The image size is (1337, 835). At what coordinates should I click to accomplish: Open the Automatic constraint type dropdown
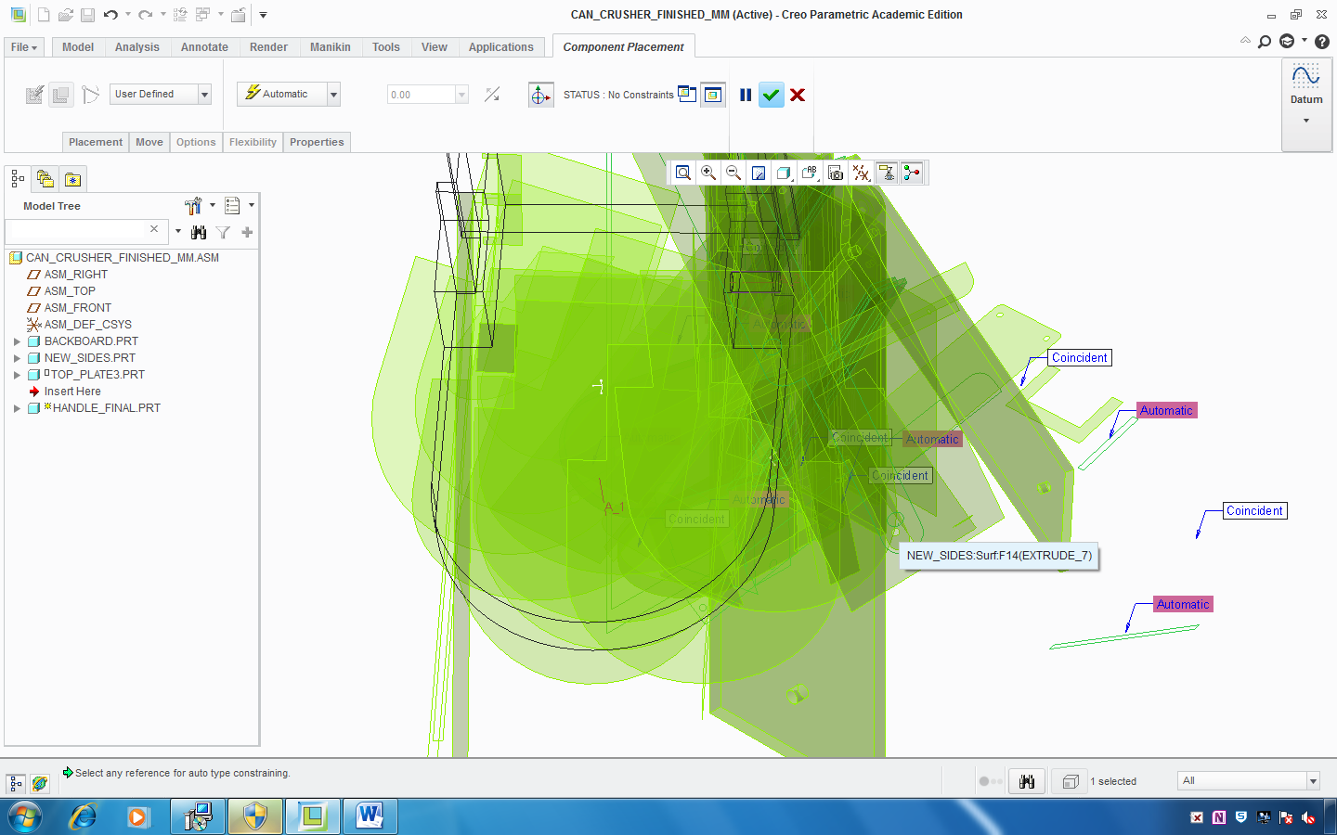332,94
